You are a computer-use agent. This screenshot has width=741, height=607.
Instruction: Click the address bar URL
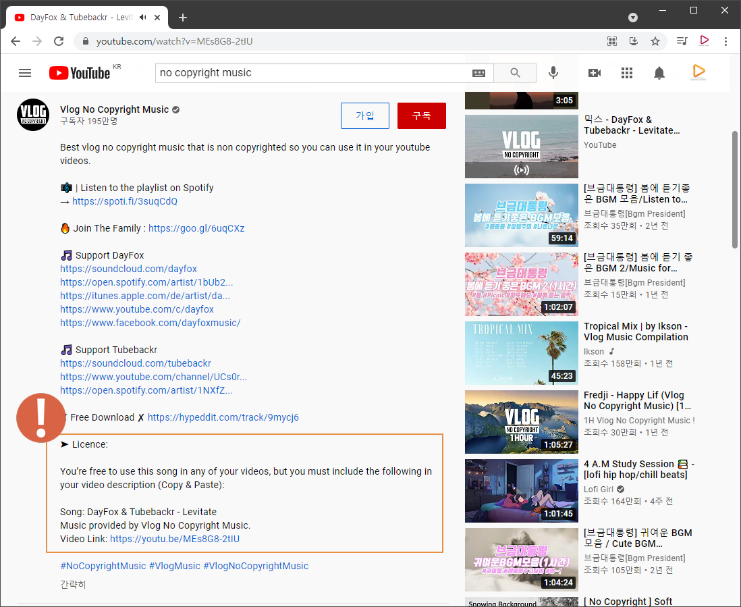coord(174,41)
